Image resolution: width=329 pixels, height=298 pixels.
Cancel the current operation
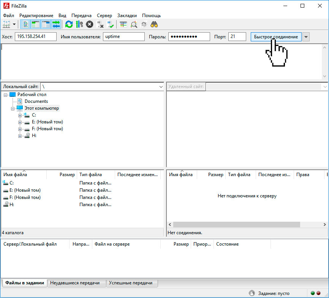coord(90,25)
